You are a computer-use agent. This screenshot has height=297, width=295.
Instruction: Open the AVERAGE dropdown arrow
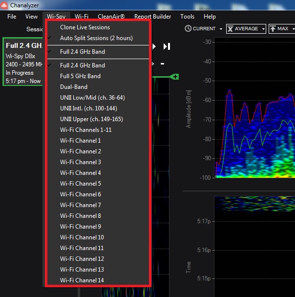[x=263, y=29]
